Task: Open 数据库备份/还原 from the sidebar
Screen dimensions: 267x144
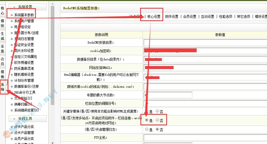Action: point(26,86)
